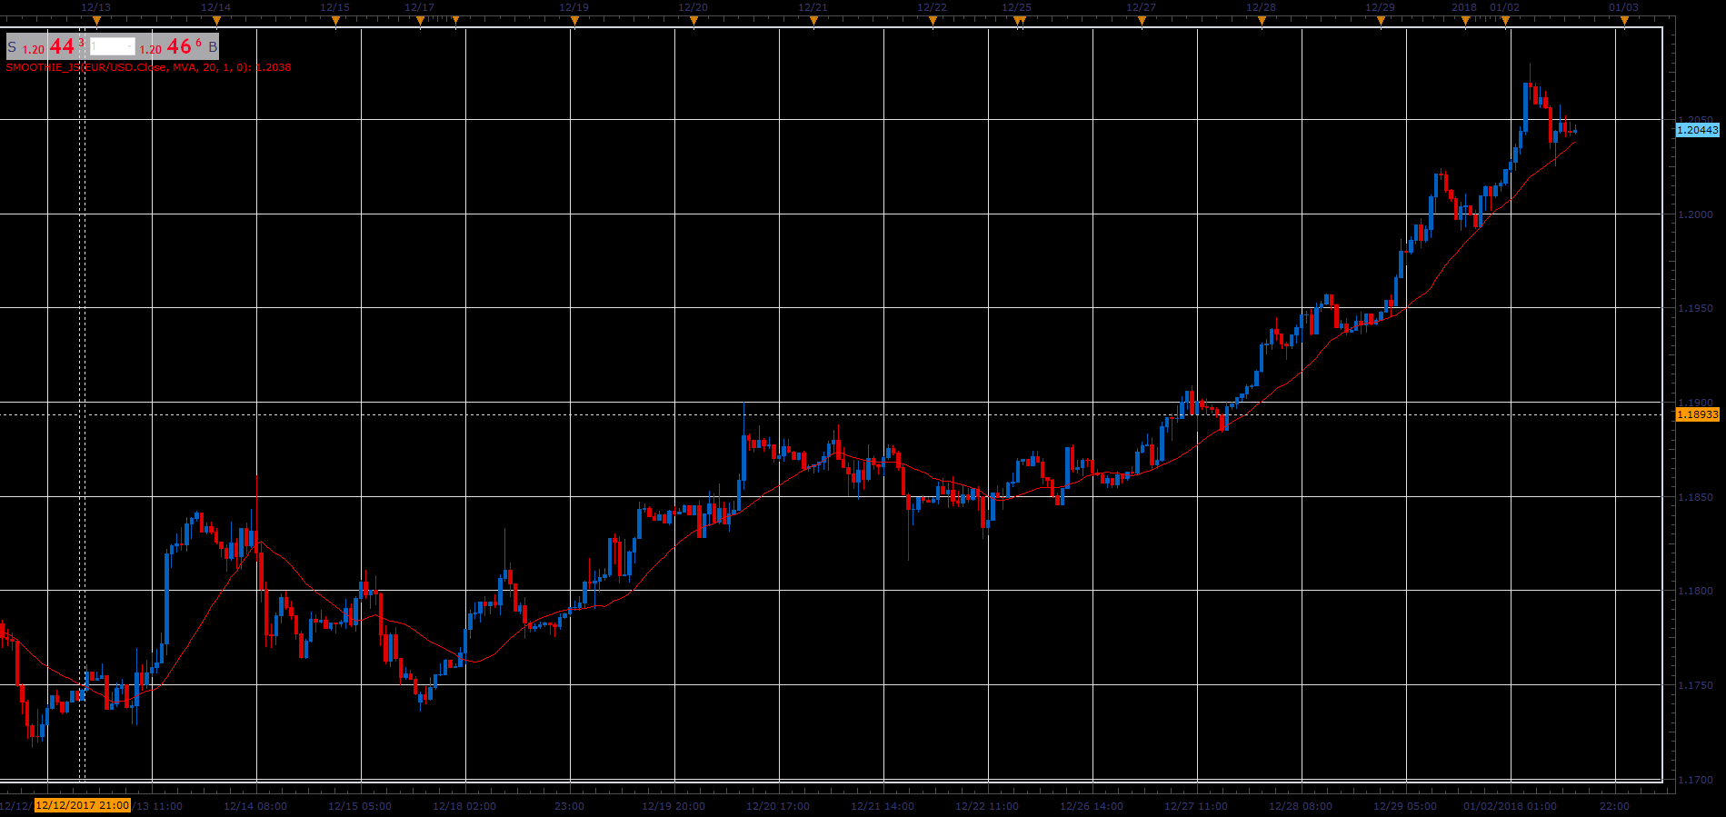Click the 12/21 day marker triangle
This screenshot has width=1726, height=817.
pyautogui.click(x=813, y=21)
